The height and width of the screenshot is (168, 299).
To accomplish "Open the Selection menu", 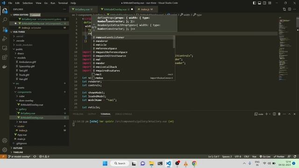I will pos(28,3).
